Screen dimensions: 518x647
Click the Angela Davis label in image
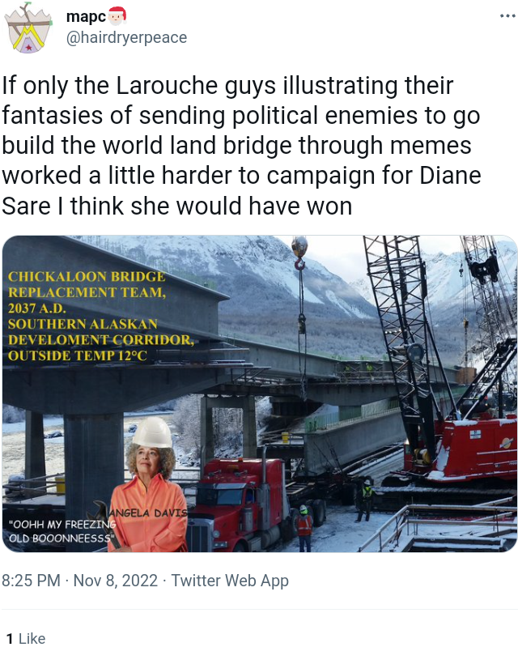pos(148,513)
